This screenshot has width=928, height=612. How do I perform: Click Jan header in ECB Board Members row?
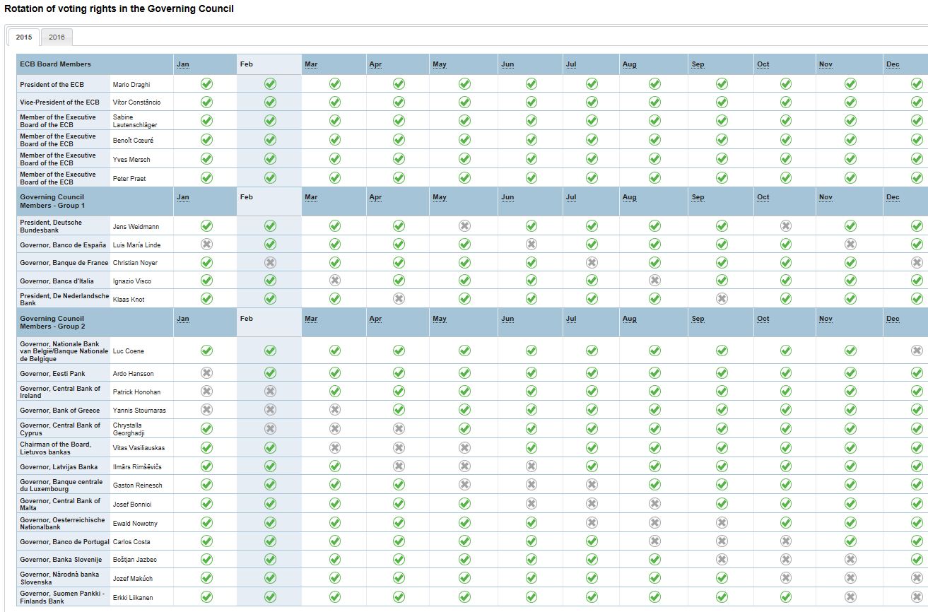pos(183,64)
